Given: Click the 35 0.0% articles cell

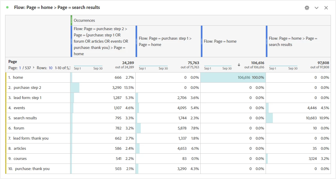Looking at the screenshot, I should (x=298, y=148).
